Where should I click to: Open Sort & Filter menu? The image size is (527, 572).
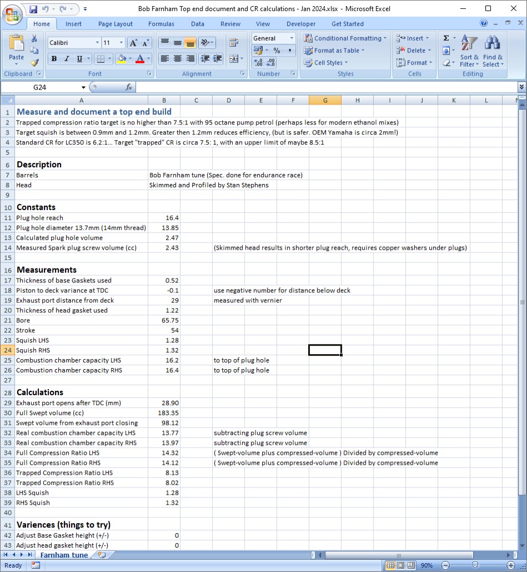(469, 51)
